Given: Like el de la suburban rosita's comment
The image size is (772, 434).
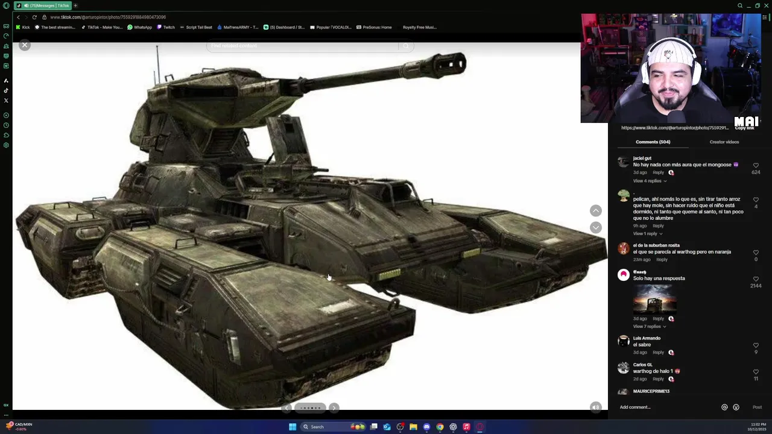Looking at the screenshot, I should click(756, 253).
